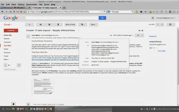This screenshot has width=179, height=112.
Task: Click the open in new window icon
Action: (x=142, y=31)
